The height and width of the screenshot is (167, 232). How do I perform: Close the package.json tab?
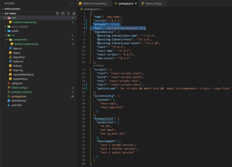[x=136, y=3]
